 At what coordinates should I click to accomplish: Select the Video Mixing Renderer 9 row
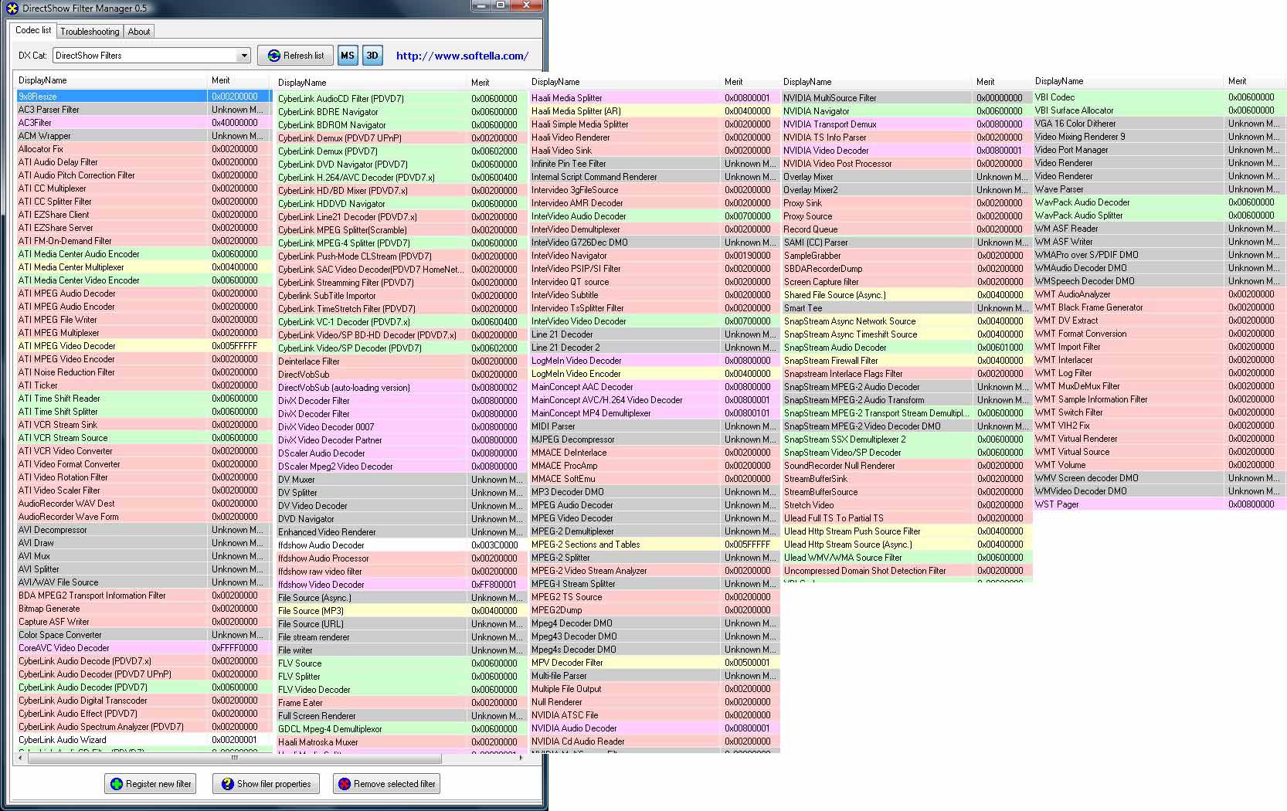click(x=1160, y=137)
